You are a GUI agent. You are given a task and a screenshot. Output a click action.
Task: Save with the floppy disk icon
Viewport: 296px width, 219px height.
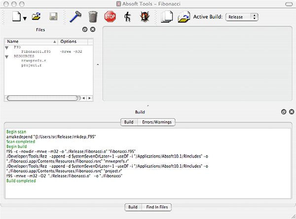coord(53,16)
